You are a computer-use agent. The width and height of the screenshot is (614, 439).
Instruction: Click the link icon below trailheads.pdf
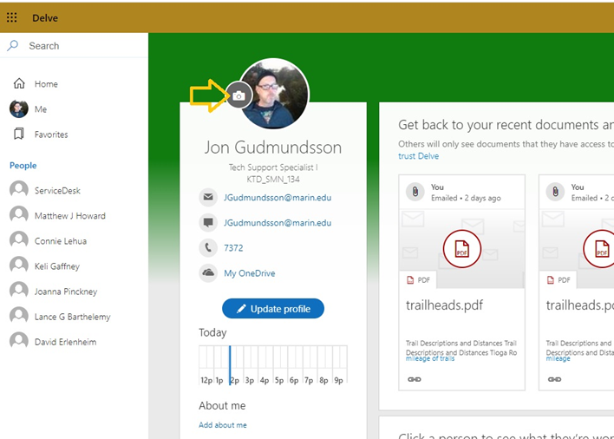[414, 379]
